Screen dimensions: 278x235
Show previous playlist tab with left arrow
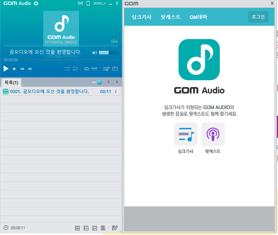[108, 82]
